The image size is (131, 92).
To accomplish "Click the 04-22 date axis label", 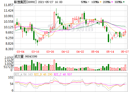I will coord(80,52).
